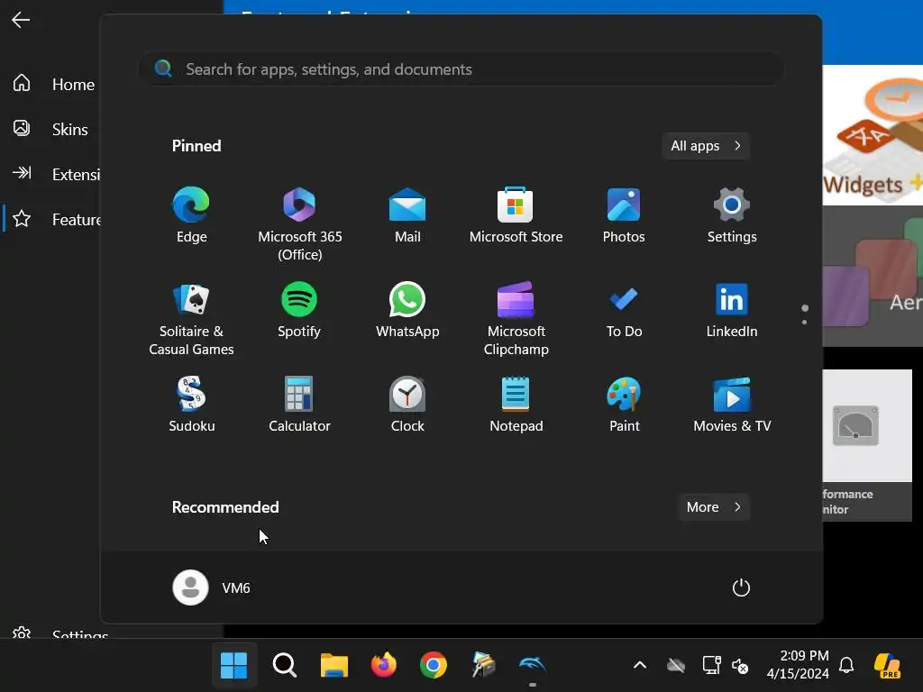
Task: Open Notepad from pinned apps
Action: pos(516,405)
